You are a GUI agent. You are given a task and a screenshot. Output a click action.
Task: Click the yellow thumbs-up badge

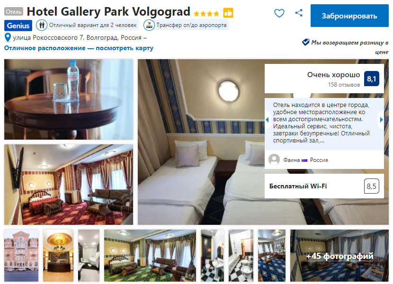point(228,13)
